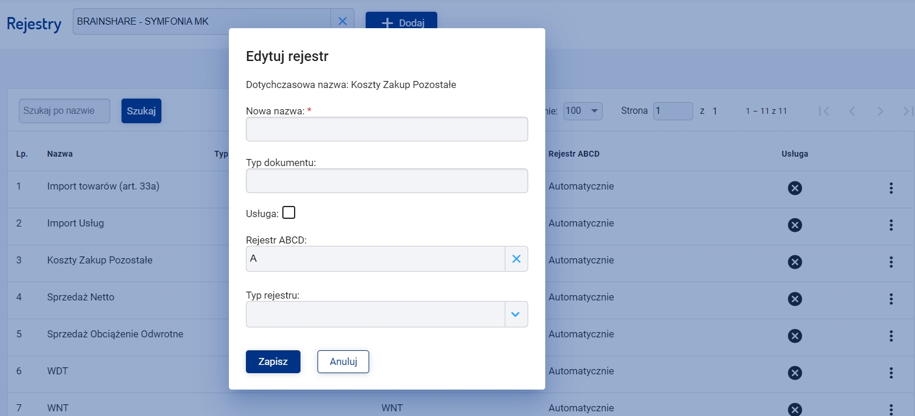Open row menu for Import towarów
This screenshot has height=416, width=915.
point(891,188)
